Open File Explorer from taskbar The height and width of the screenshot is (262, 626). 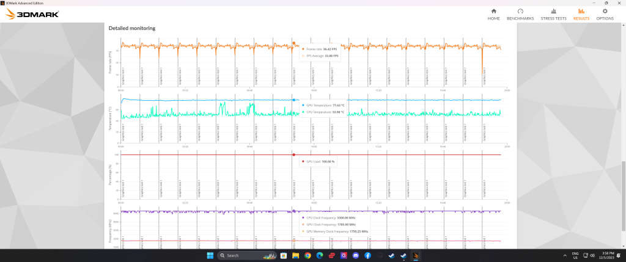point(295,255)
